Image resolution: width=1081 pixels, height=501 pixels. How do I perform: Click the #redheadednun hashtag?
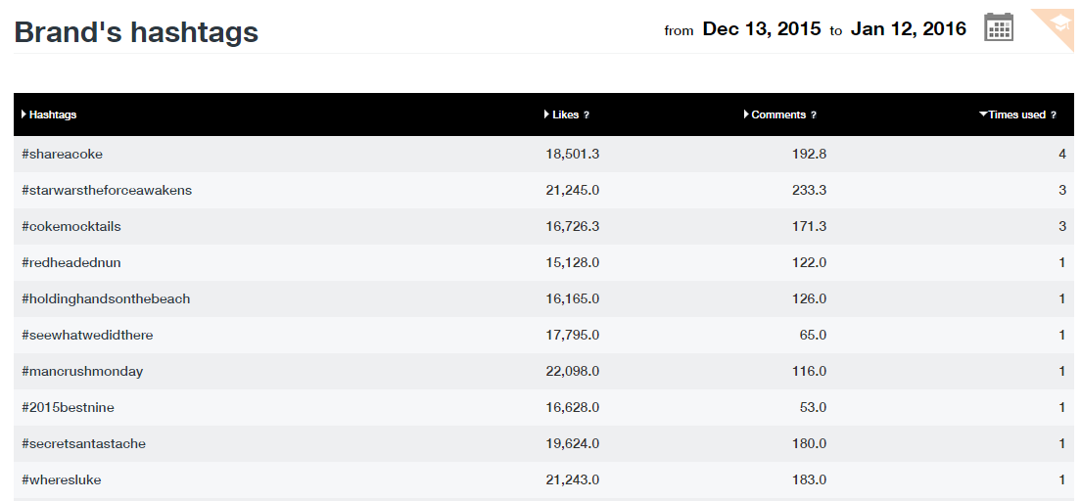click(x=71, y=263)
